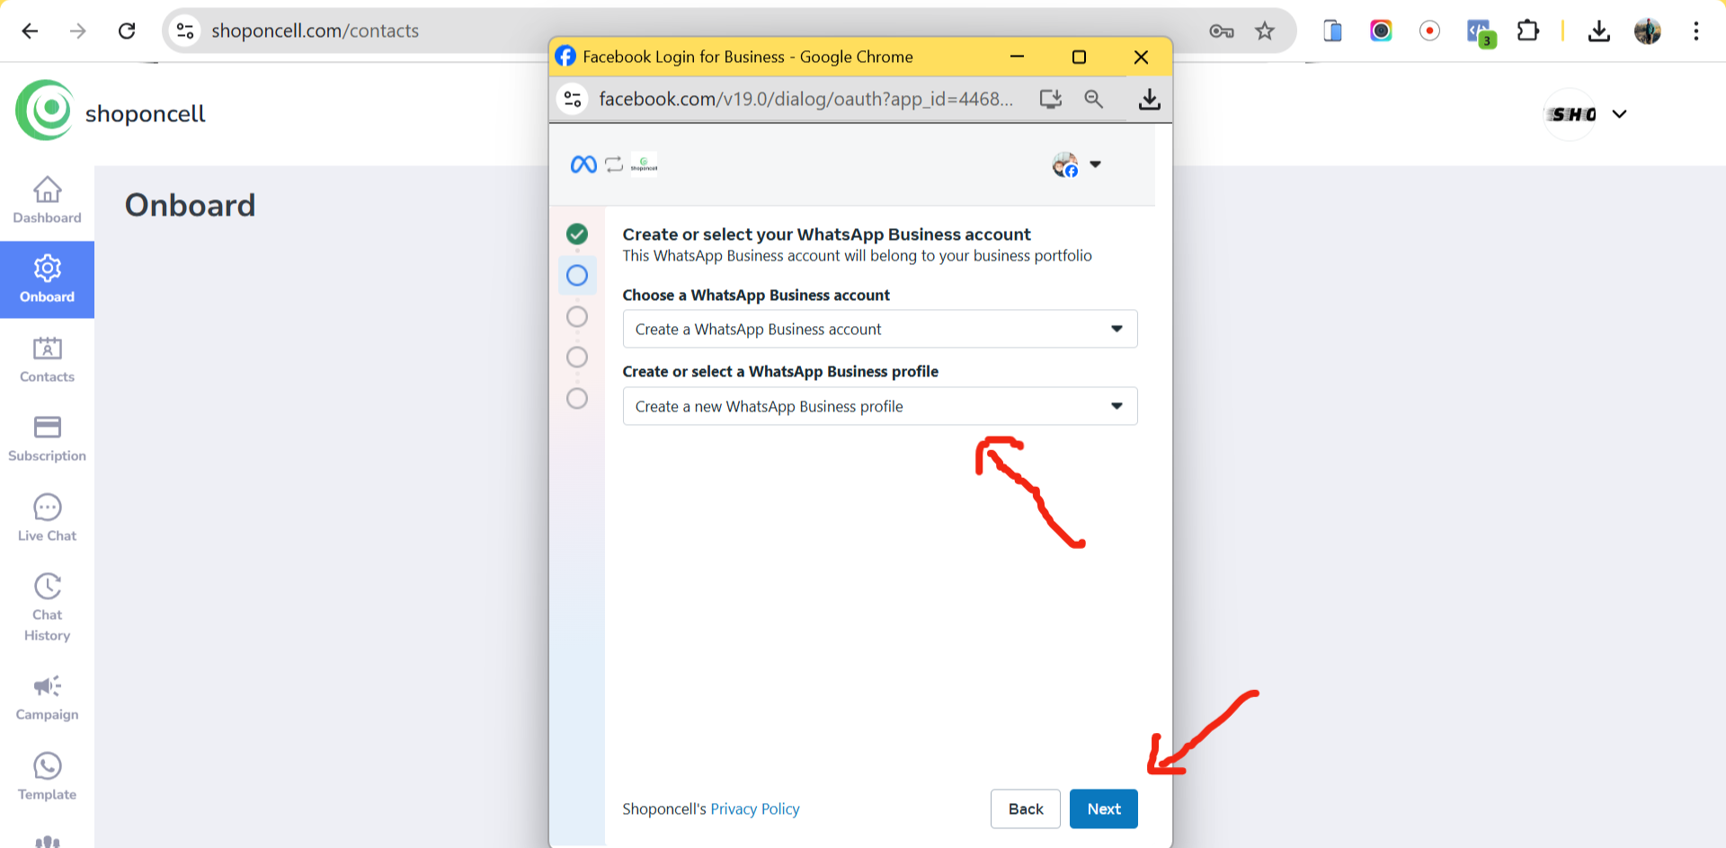Click the red record extension icon
This screenshot has height=848, width=1726.
pyautogui.click(x=1429, y=31)
